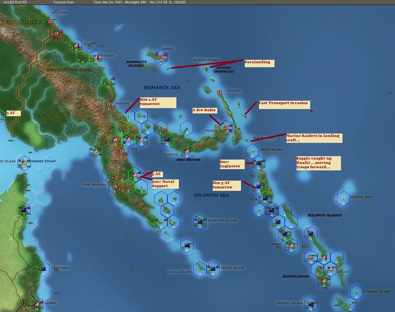Click the Fast Transport invasion note
The width and height of the screenshot is (395, 312).
[x=284, y=105]
